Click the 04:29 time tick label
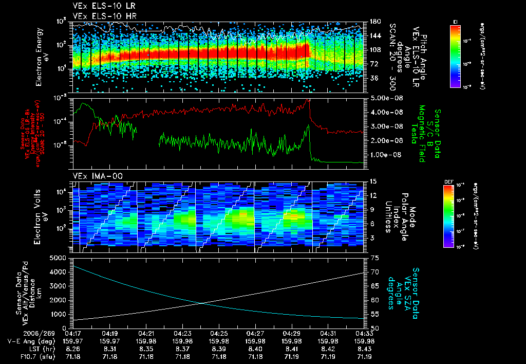Viewport: 526px width, 364px height. click(x=292, y=334)
